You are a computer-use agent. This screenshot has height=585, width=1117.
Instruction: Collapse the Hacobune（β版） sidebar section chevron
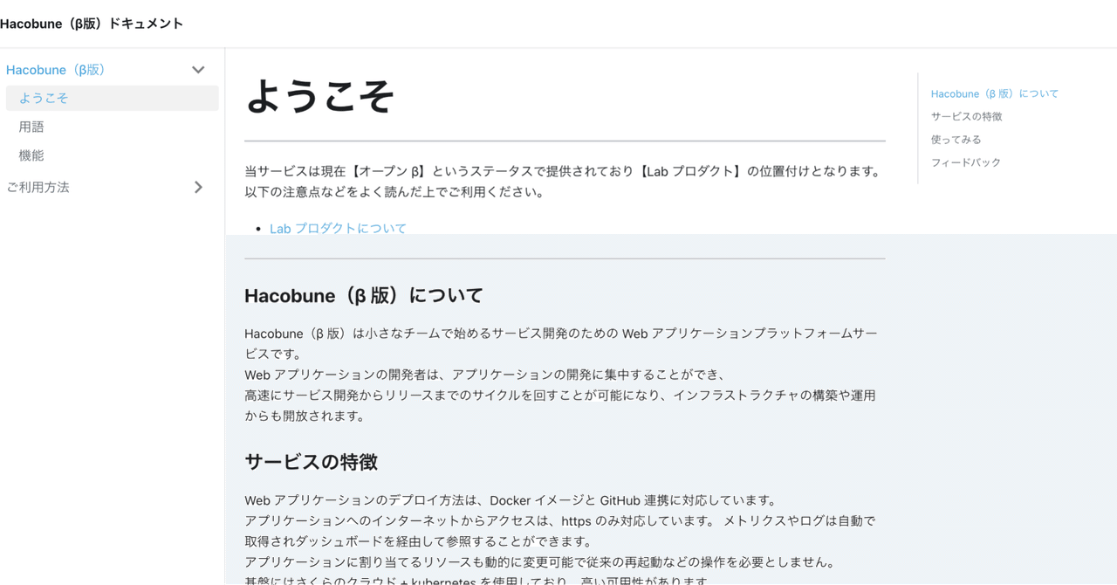click(x=198, y=69)
